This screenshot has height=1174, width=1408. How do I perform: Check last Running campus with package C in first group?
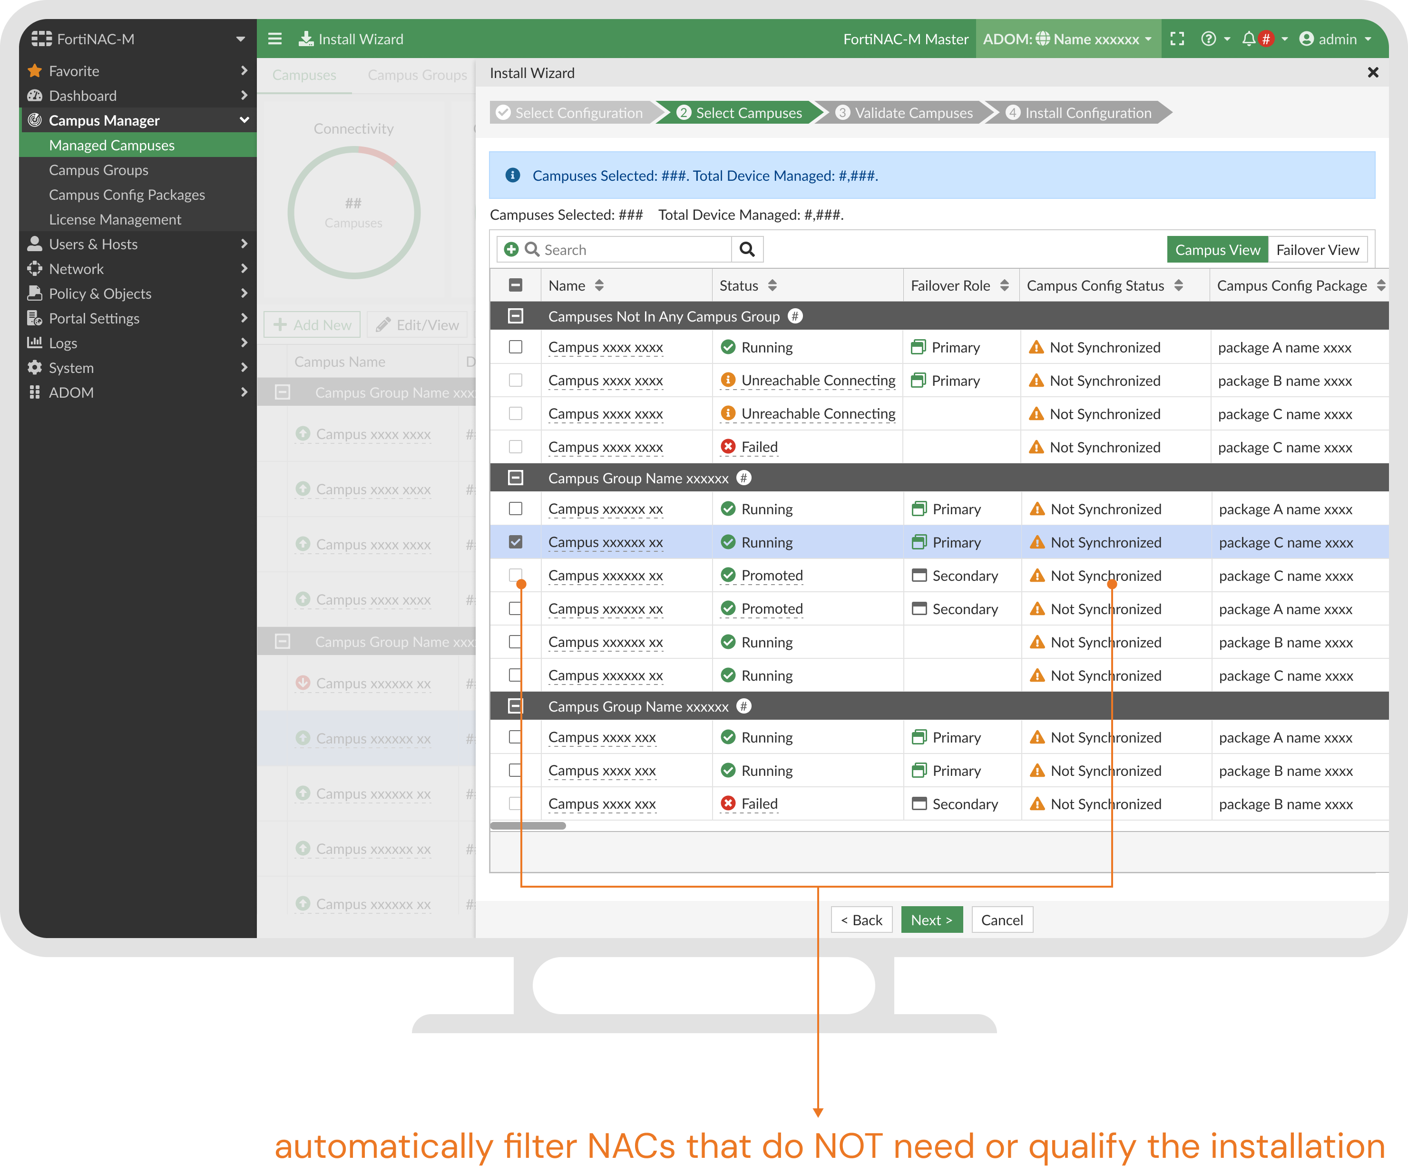pyautogui.click(x=516, y=675)
